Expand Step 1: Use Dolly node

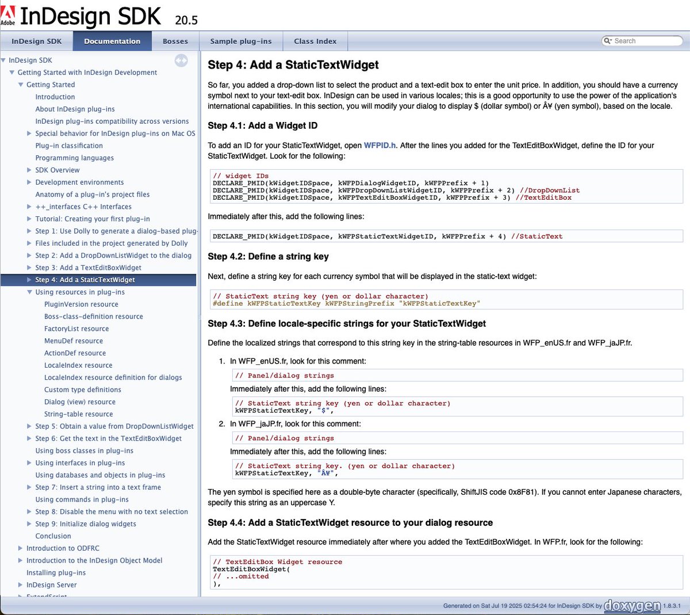29,231
